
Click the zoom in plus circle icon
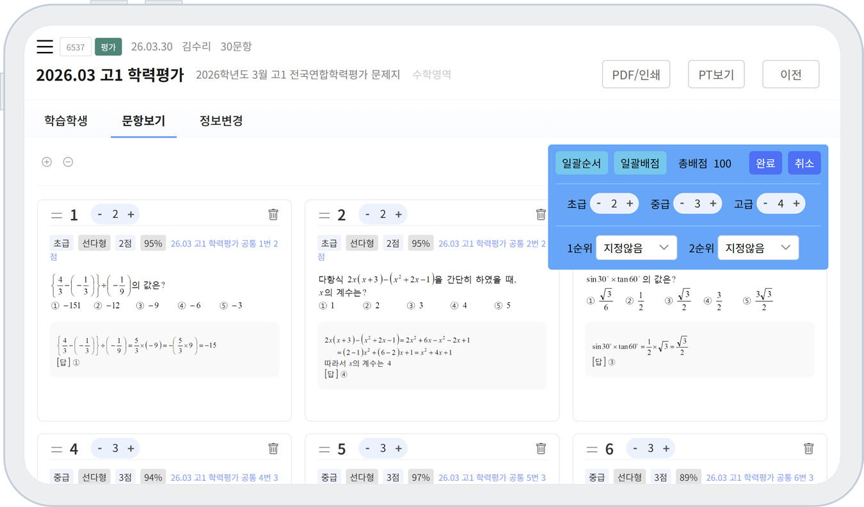47,162
